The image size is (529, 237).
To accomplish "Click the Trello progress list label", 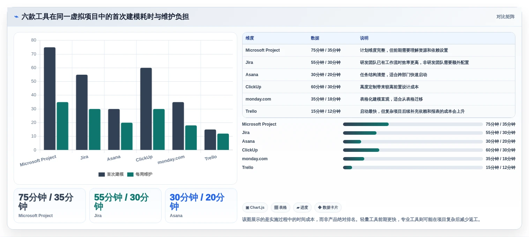I will point(248,168).
